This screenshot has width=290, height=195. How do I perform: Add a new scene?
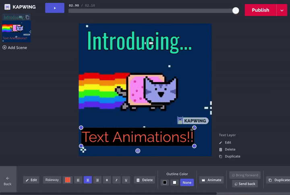(15, 47)
